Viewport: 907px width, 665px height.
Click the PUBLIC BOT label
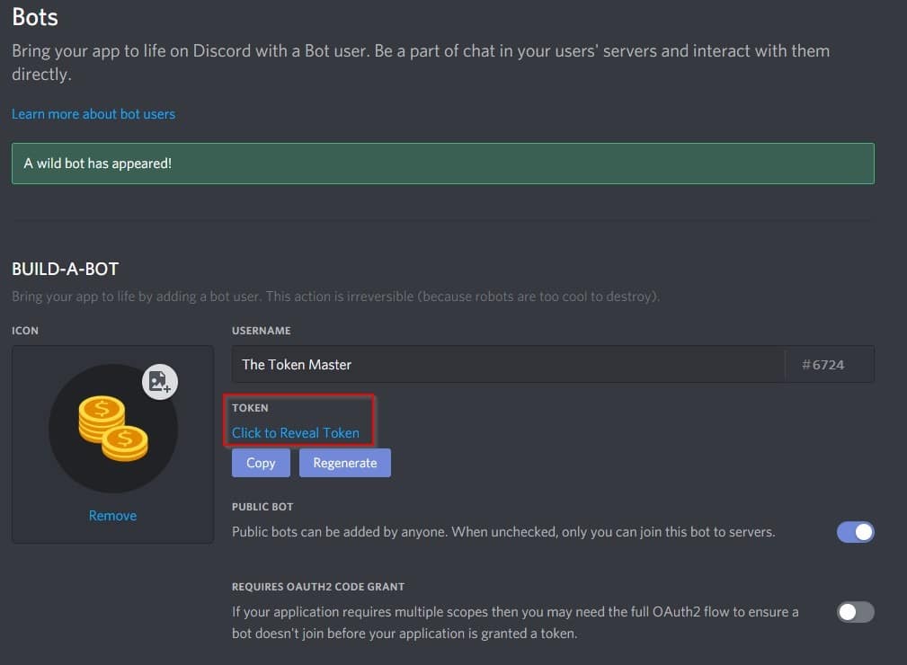click(262, 507)
